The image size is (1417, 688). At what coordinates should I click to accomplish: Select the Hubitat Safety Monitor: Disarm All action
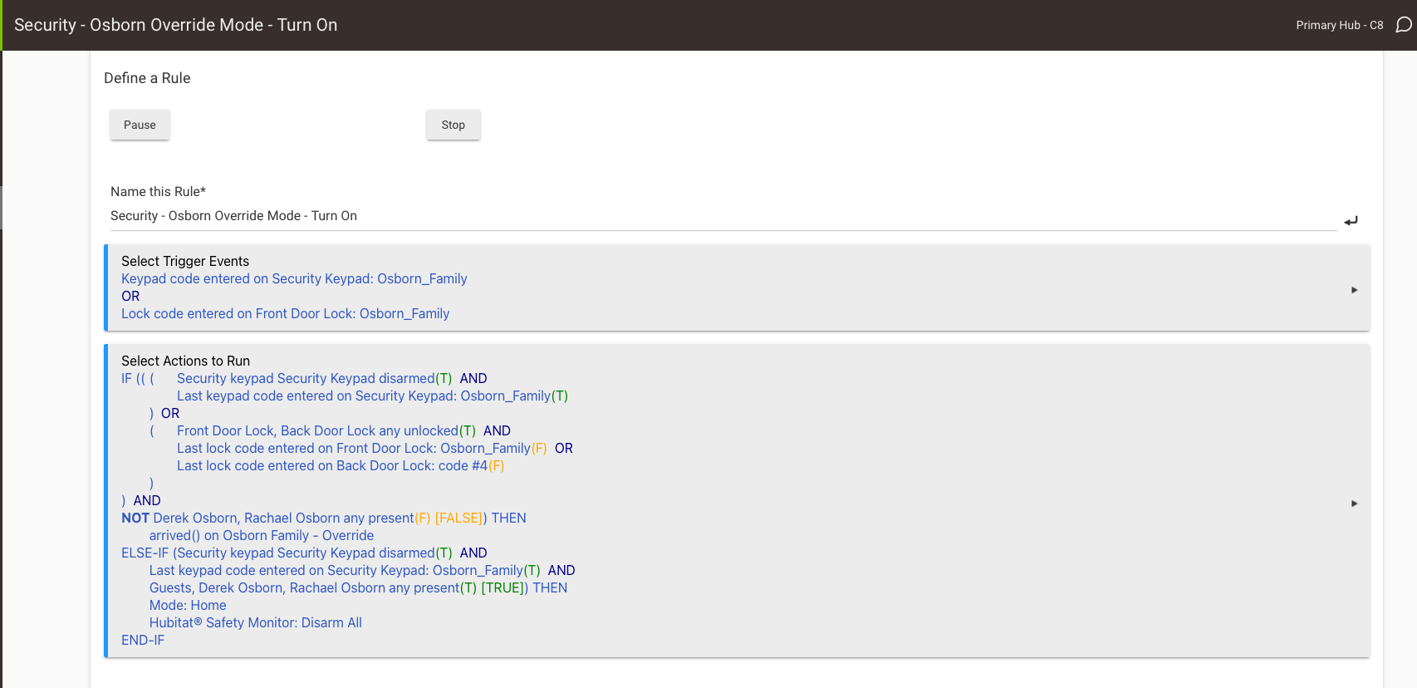click(255, 623)
